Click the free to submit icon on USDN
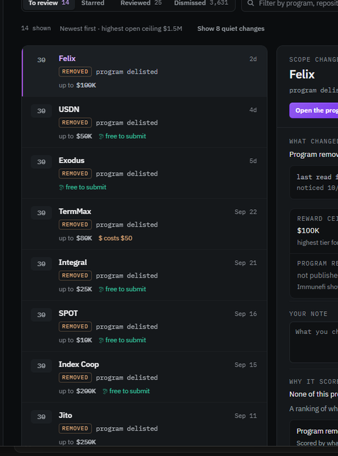 101,136
